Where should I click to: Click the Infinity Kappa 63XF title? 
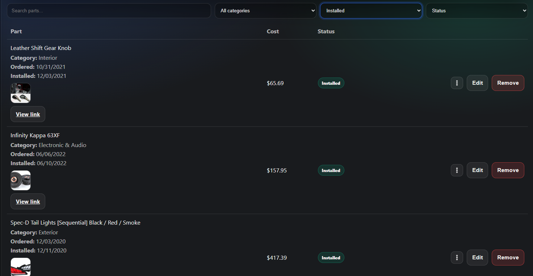pos(35,135)
